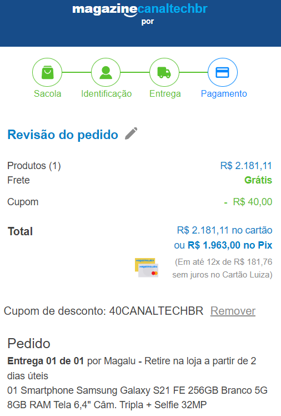Select the Pagamento step label
This screenshot has width=281, height=416.
click(x=224, y=93)
